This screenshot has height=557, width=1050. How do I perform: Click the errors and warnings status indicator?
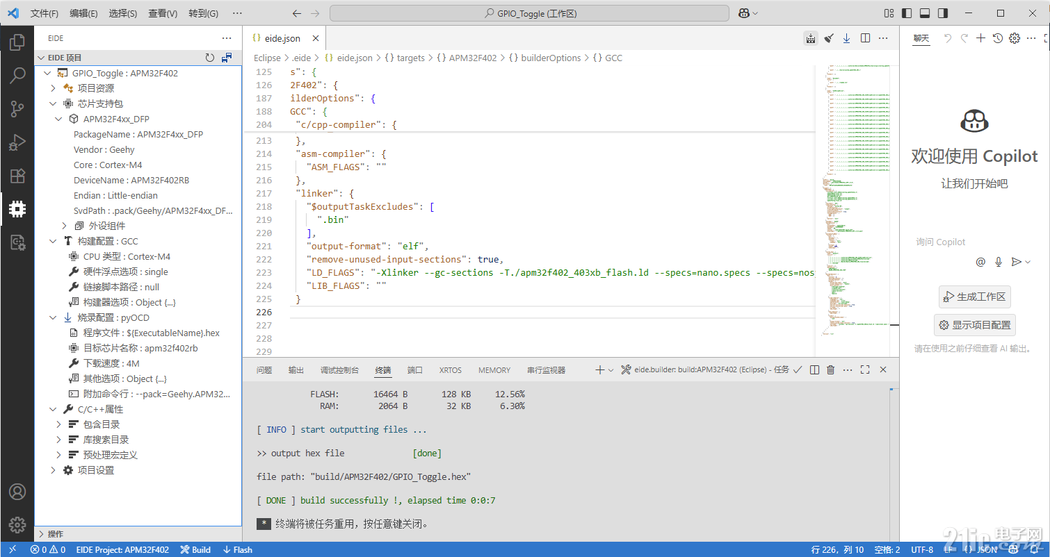tap(48, 549)
